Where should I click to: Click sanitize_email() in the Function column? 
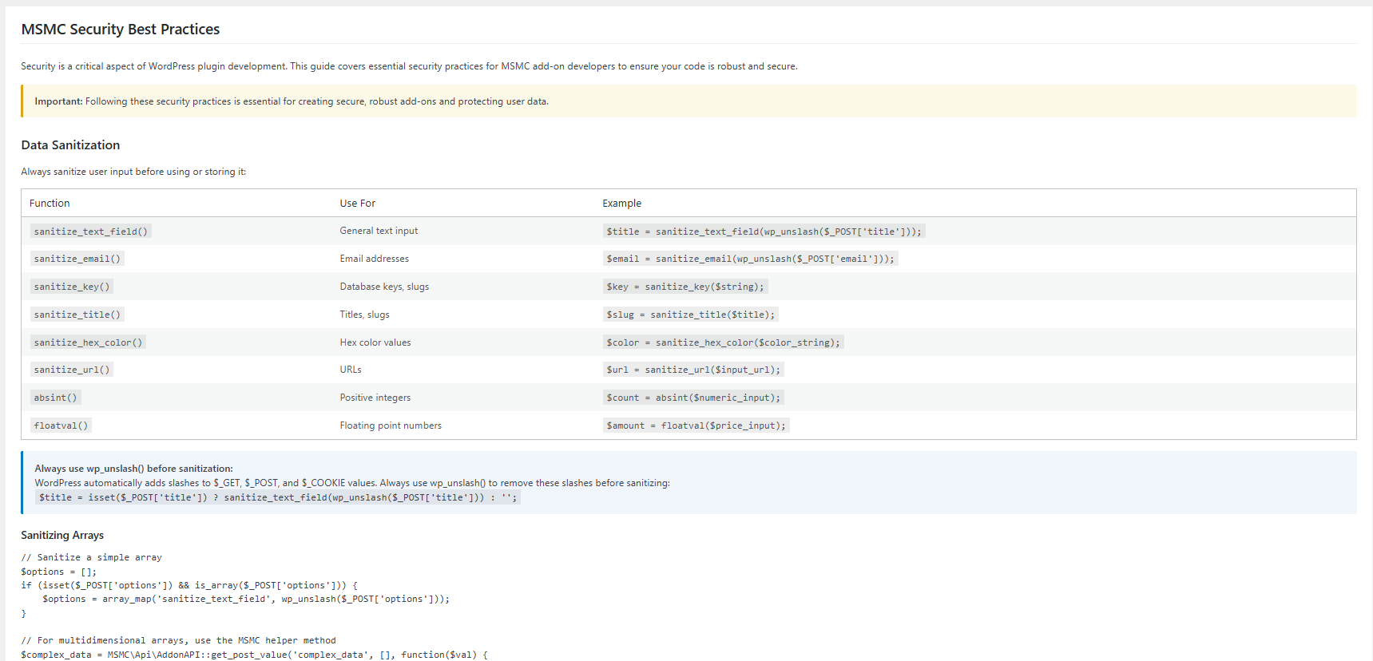click(x=77, y=259)
